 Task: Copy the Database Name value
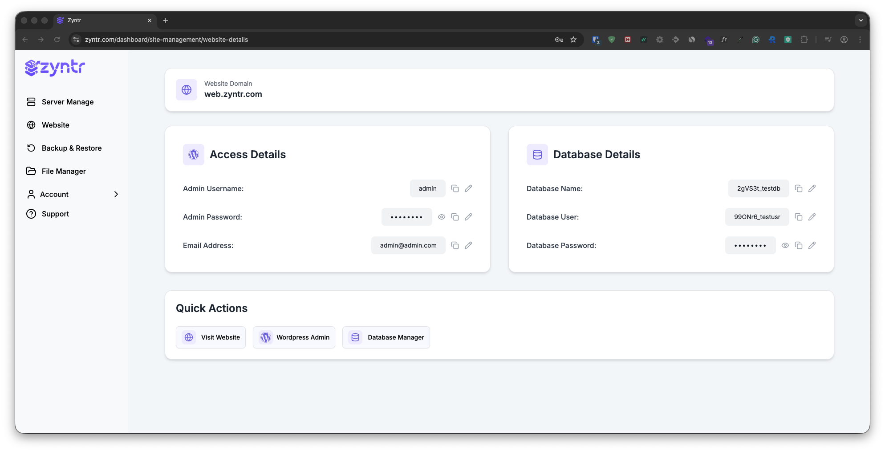[x=799, y=188]
